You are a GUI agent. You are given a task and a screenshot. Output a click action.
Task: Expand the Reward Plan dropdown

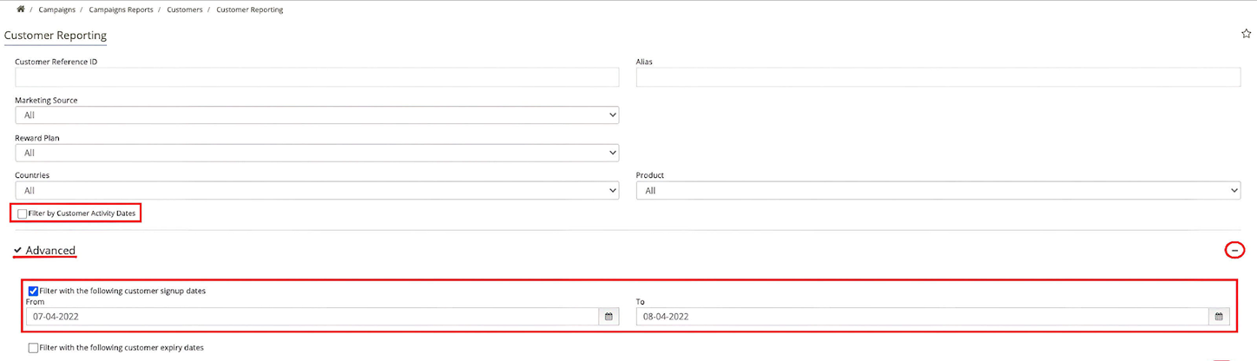coord(317,153)
